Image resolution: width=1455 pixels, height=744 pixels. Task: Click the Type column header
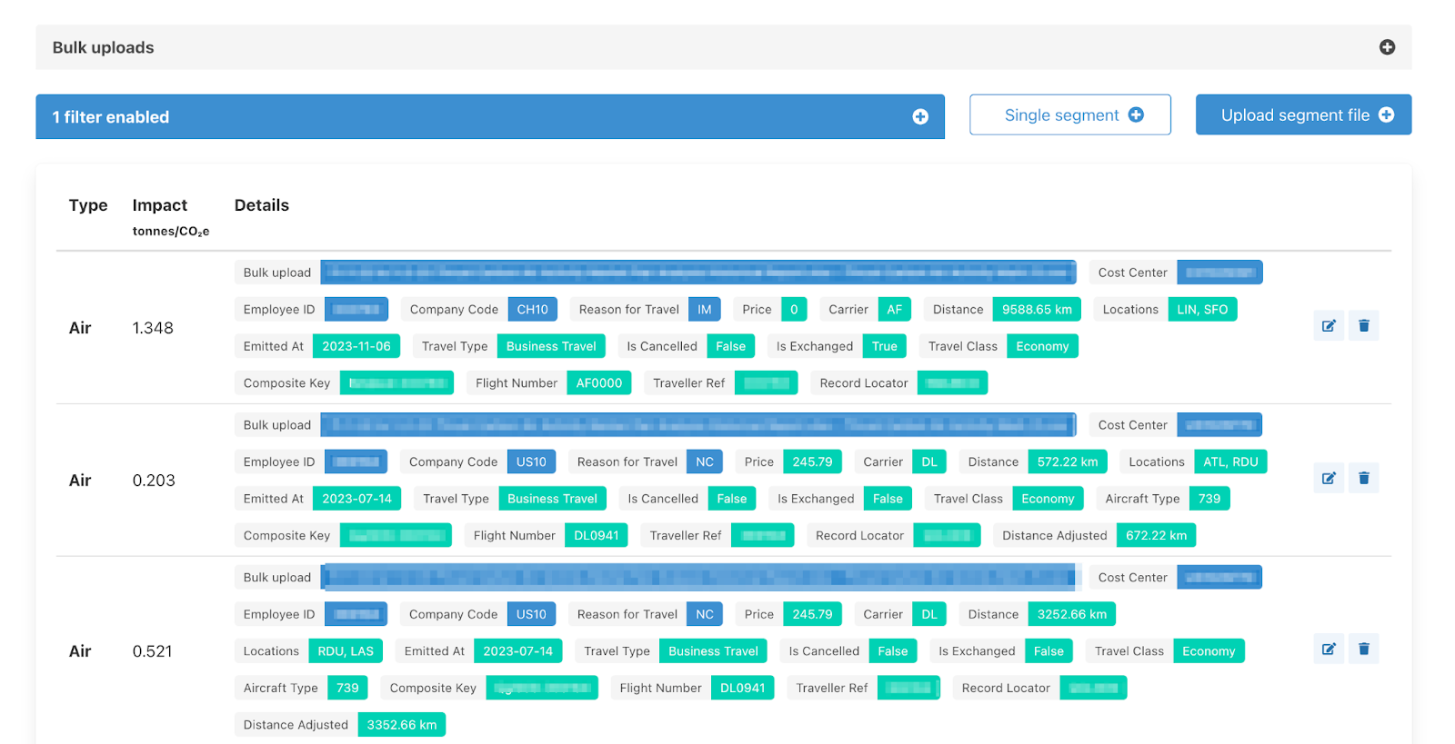tap(88, 205)
